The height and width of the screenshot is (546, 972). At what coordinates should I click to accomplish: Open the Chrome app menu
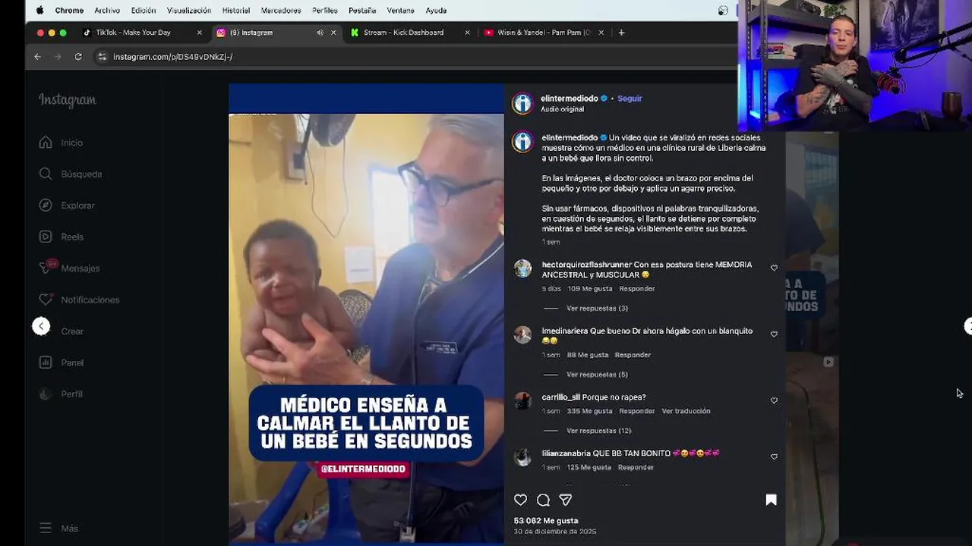click(x=69, y=11)
